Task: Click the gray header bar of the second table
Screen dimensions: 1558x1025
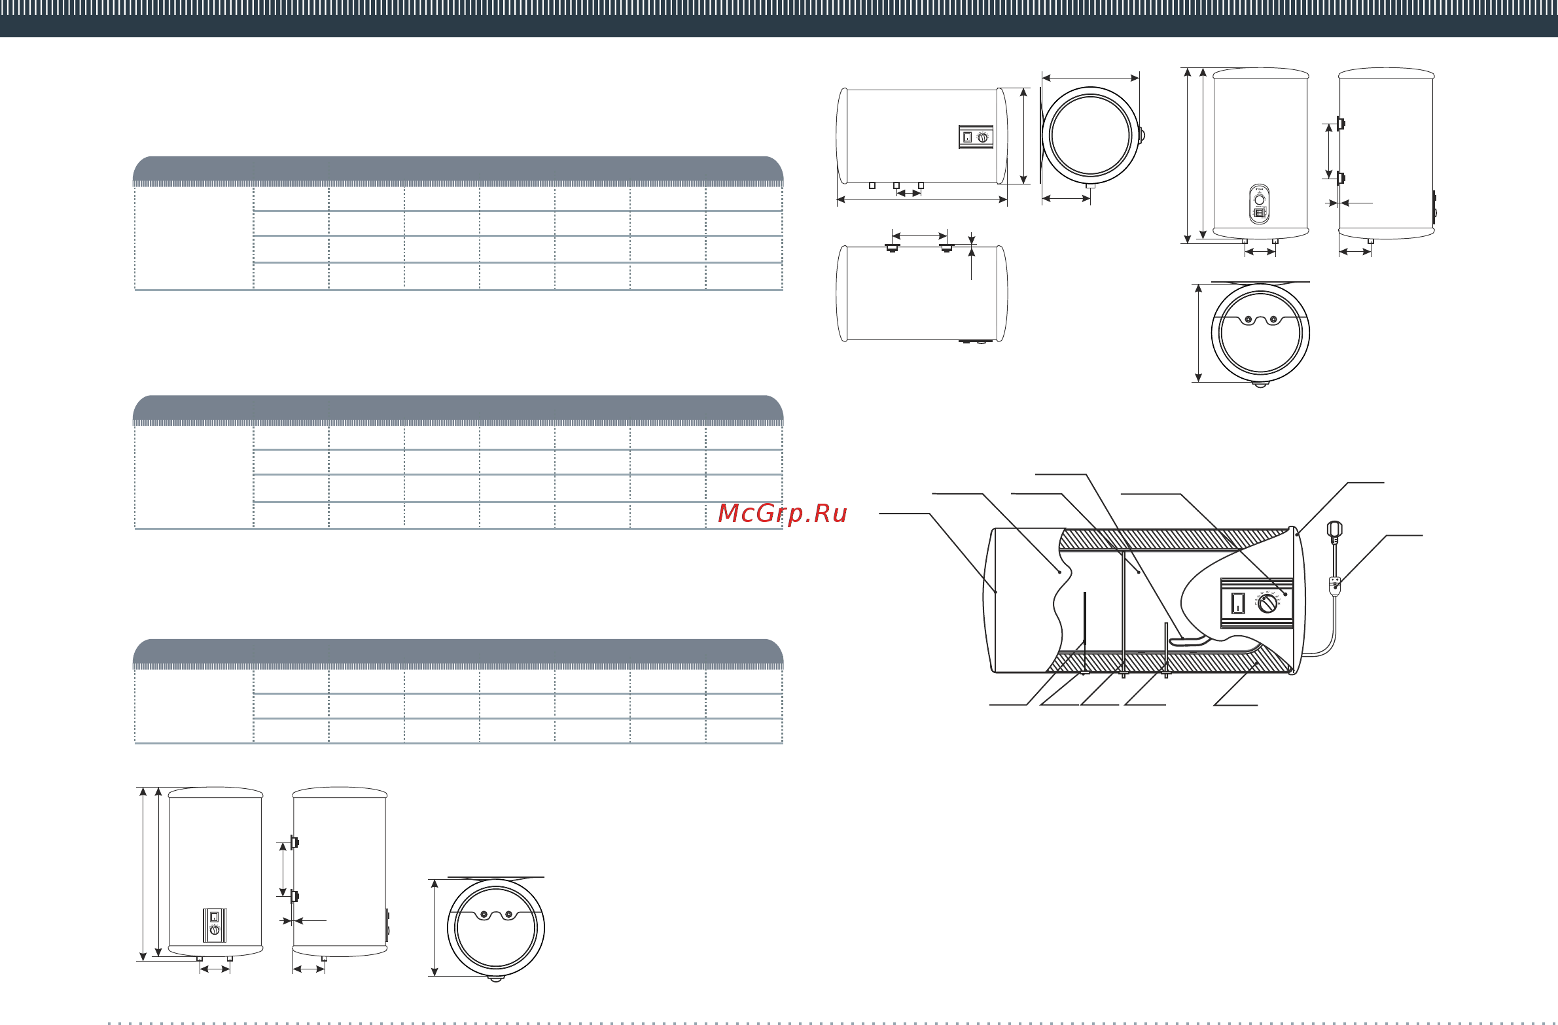Action: 458,410
